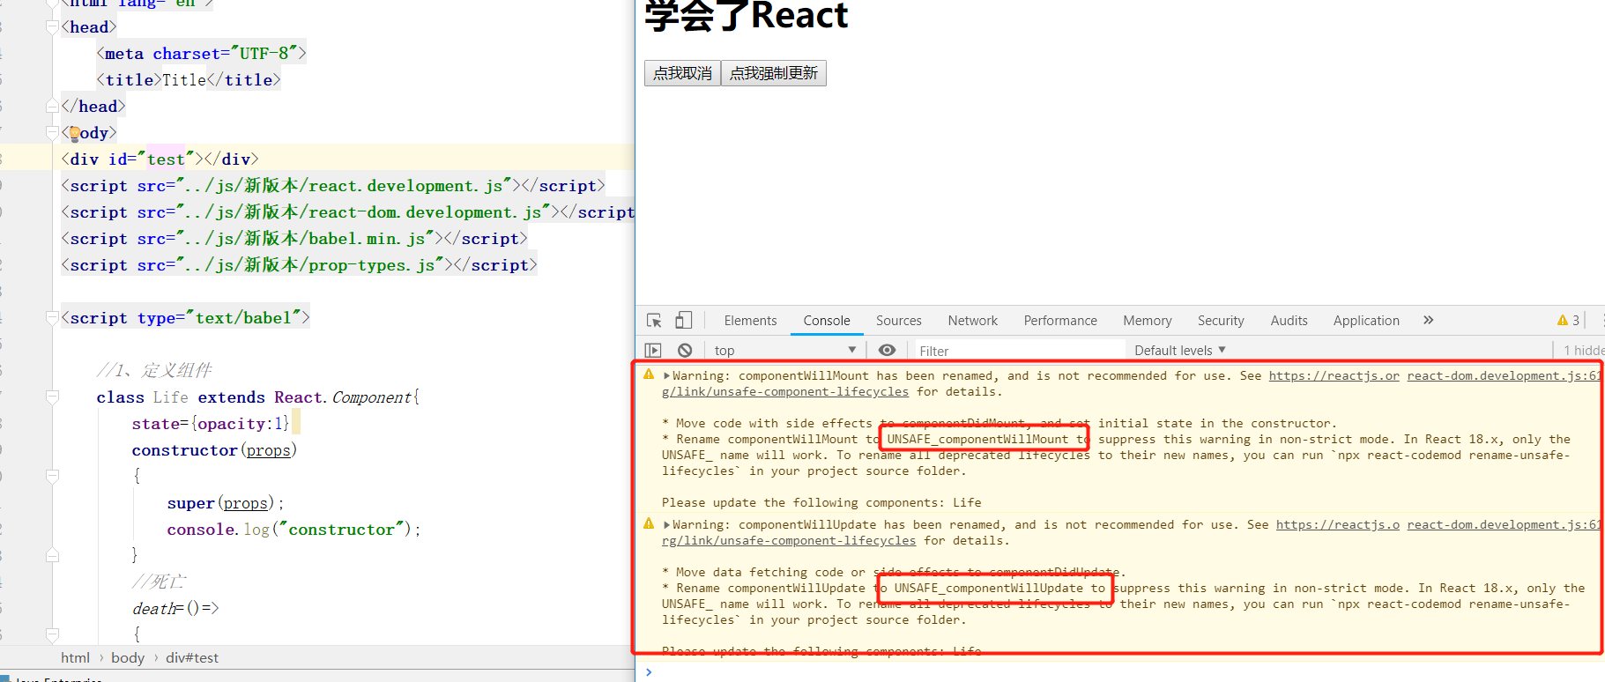The image size is (1605, 682).
Task: Expand the componentWillUpdate warning disclosure triangle
Action: click(x=666, y=524)
